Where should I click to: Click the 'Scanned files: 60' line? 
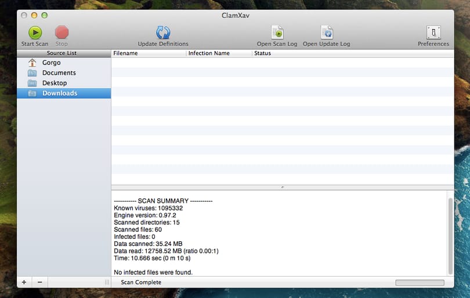pyautogui.click(x=138, y=230)
